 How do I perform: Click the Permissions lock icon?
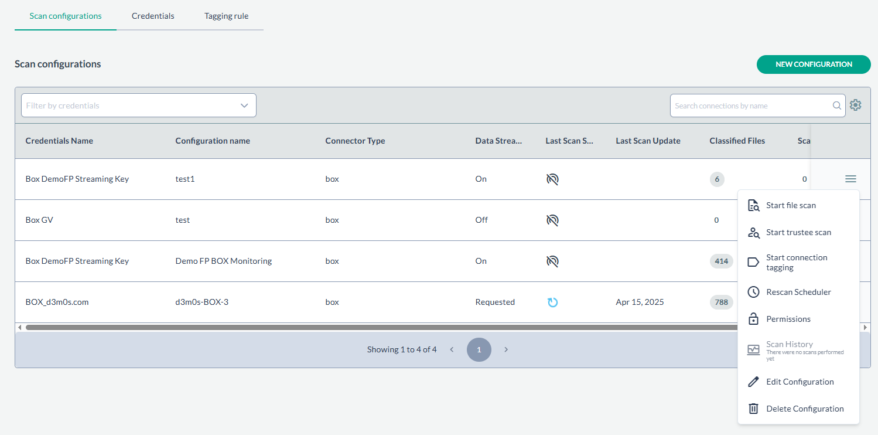[754, 319]
